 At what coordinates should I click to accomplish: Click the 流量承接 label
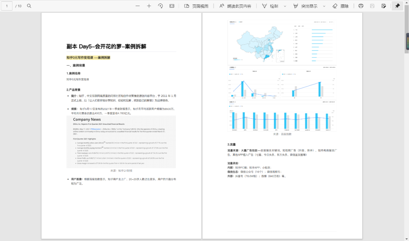(233, 163)
